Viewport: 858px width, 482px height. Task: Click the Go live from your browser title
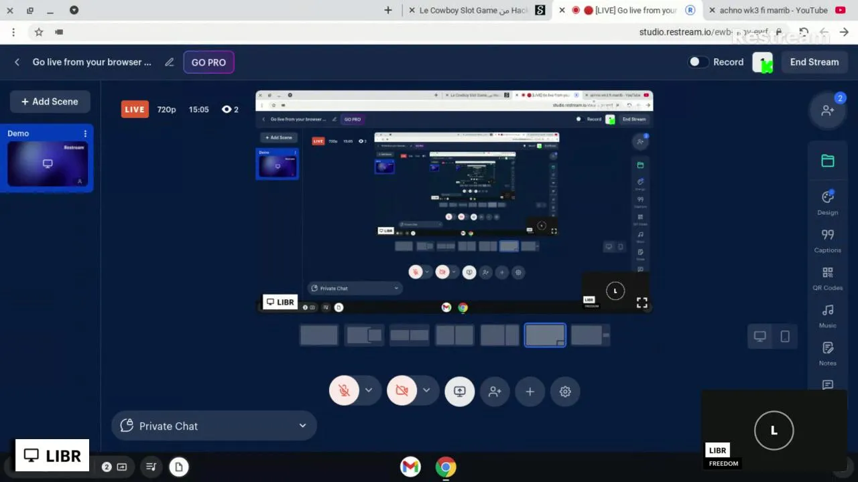click(92, 62)
